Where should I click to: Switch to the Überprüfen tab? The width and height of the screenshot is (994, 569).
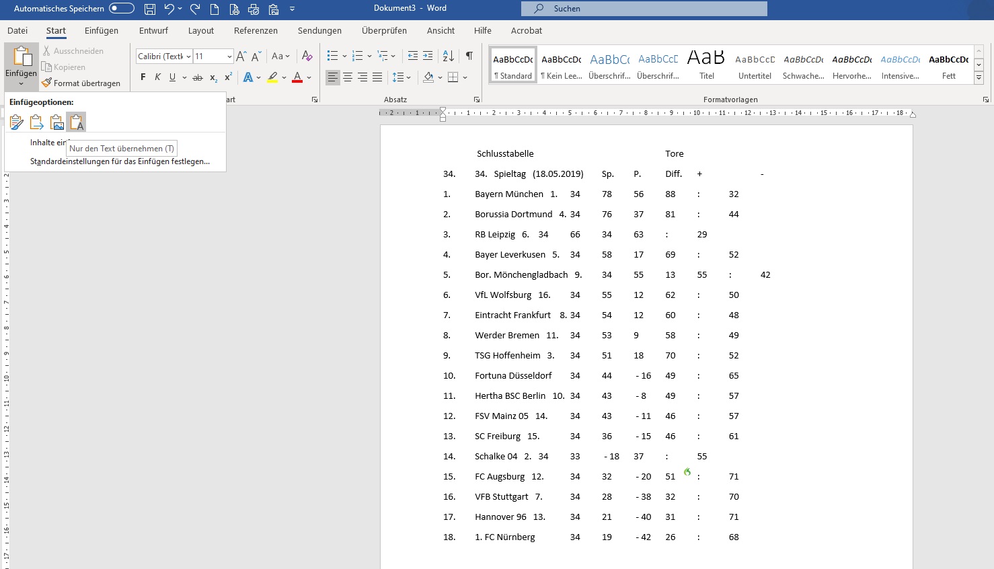[384, 30]
